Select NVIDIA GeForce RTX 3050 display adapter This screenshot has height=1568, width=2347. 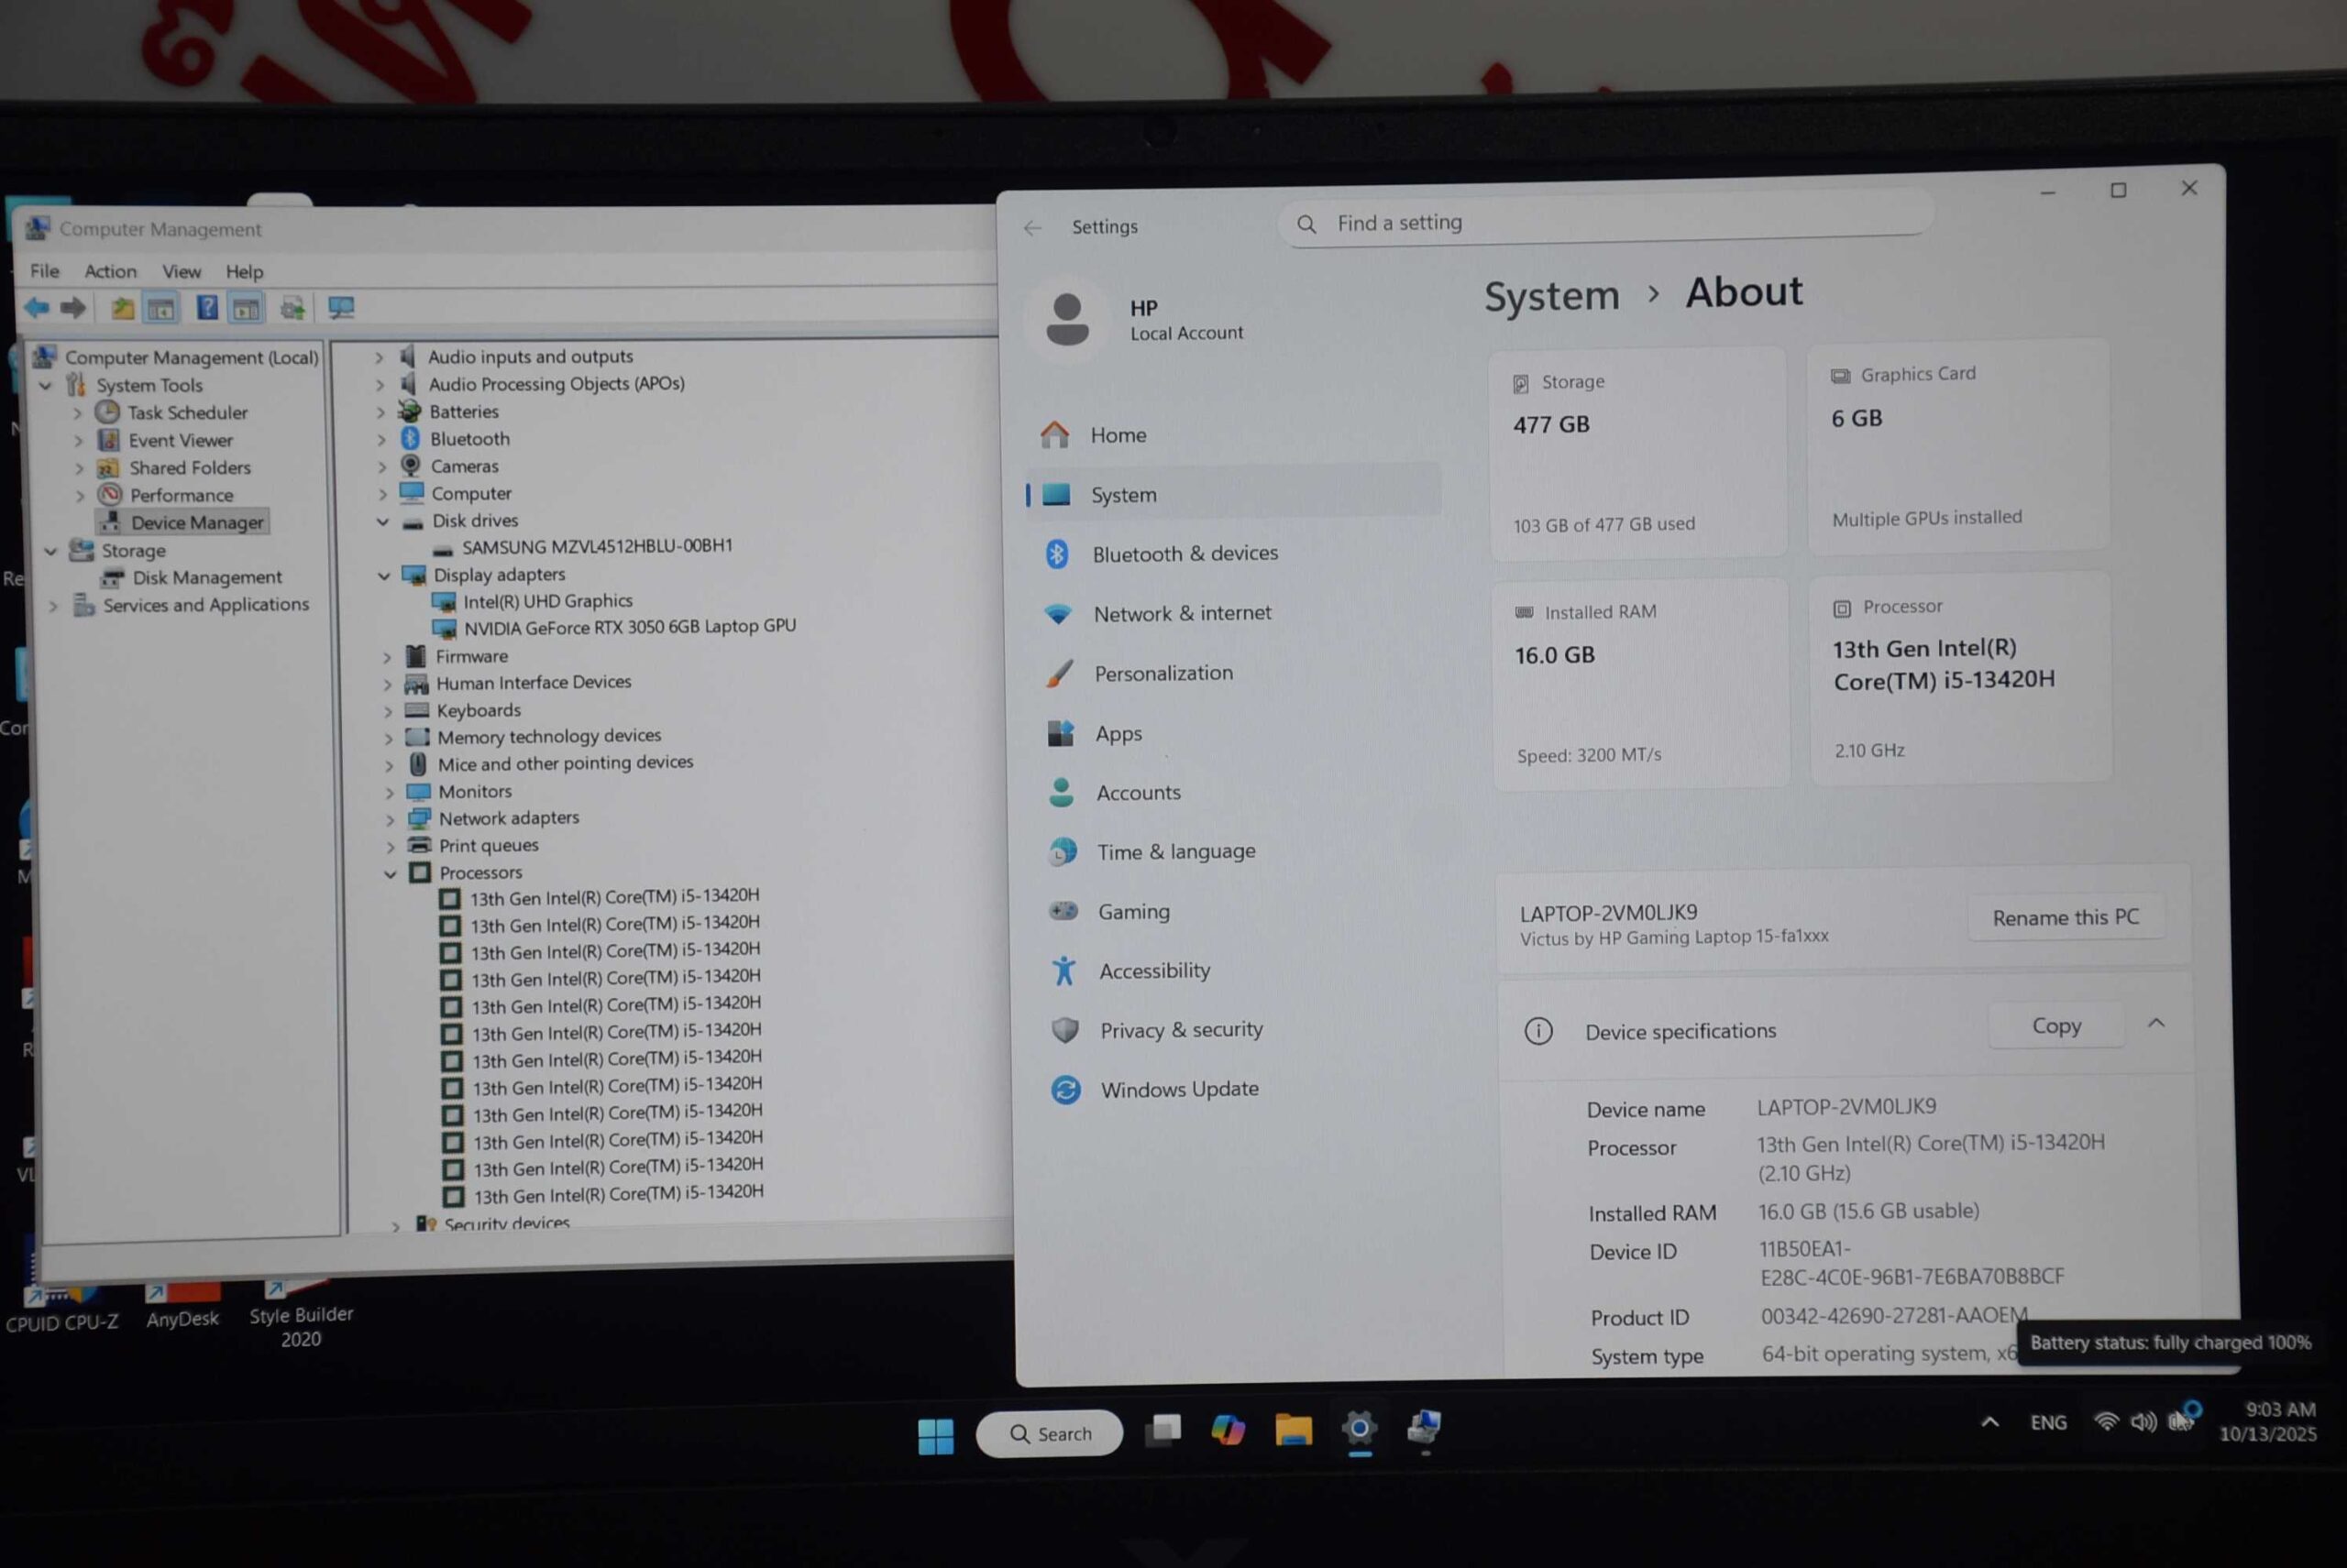click(x=628, y=627)
